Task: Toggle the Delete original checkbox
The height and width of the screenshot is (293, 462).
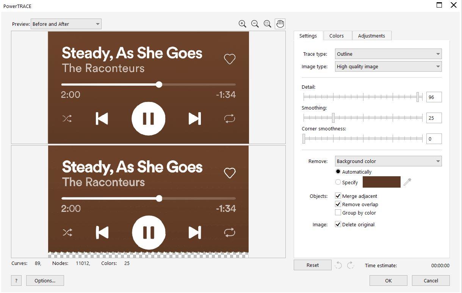Action: [338, 224]
